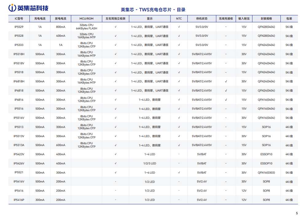The width and height of the screenshot is (301, 222).
Task: Click the IP5518V model cell
Action: click(19, 63)
